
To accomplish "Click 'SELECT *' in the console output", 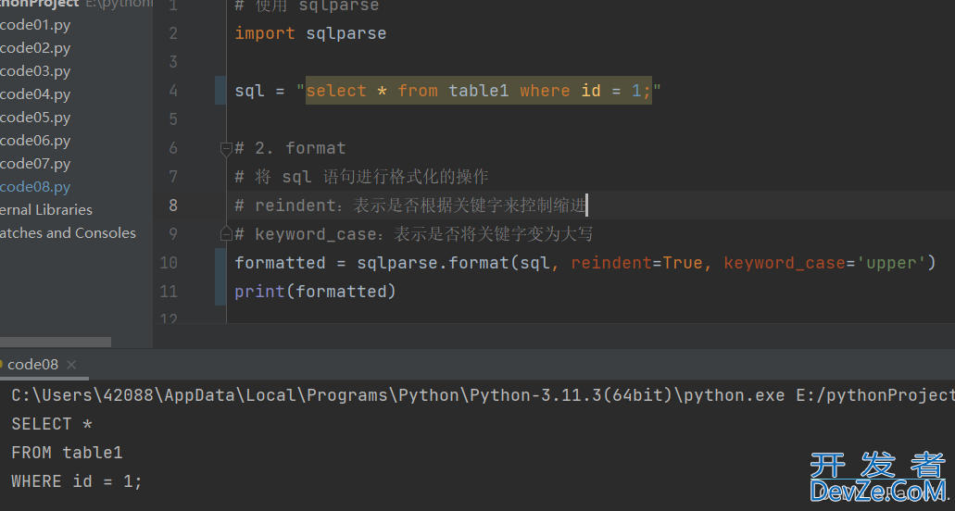I will pos(52,424).
